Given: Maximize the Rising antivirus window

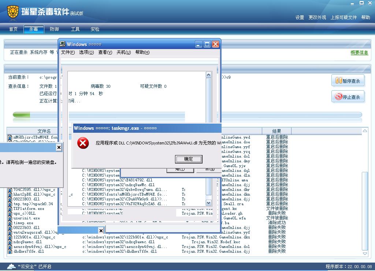Looking at the screenshot, I should coord(361,3).
